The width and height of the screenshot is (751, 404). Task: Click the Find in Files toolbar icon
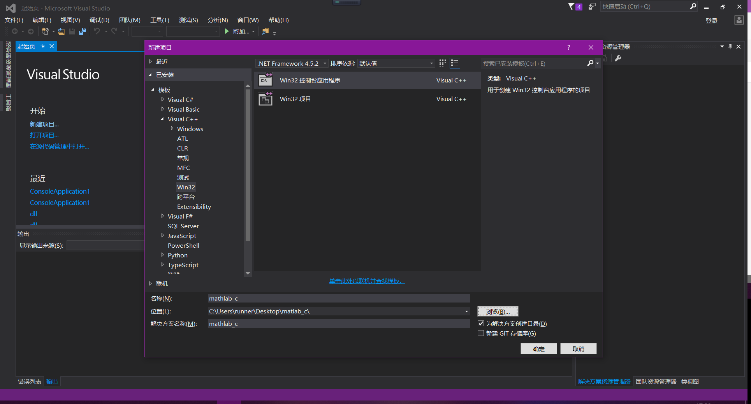pyautogui.click(x=265, y=31)
